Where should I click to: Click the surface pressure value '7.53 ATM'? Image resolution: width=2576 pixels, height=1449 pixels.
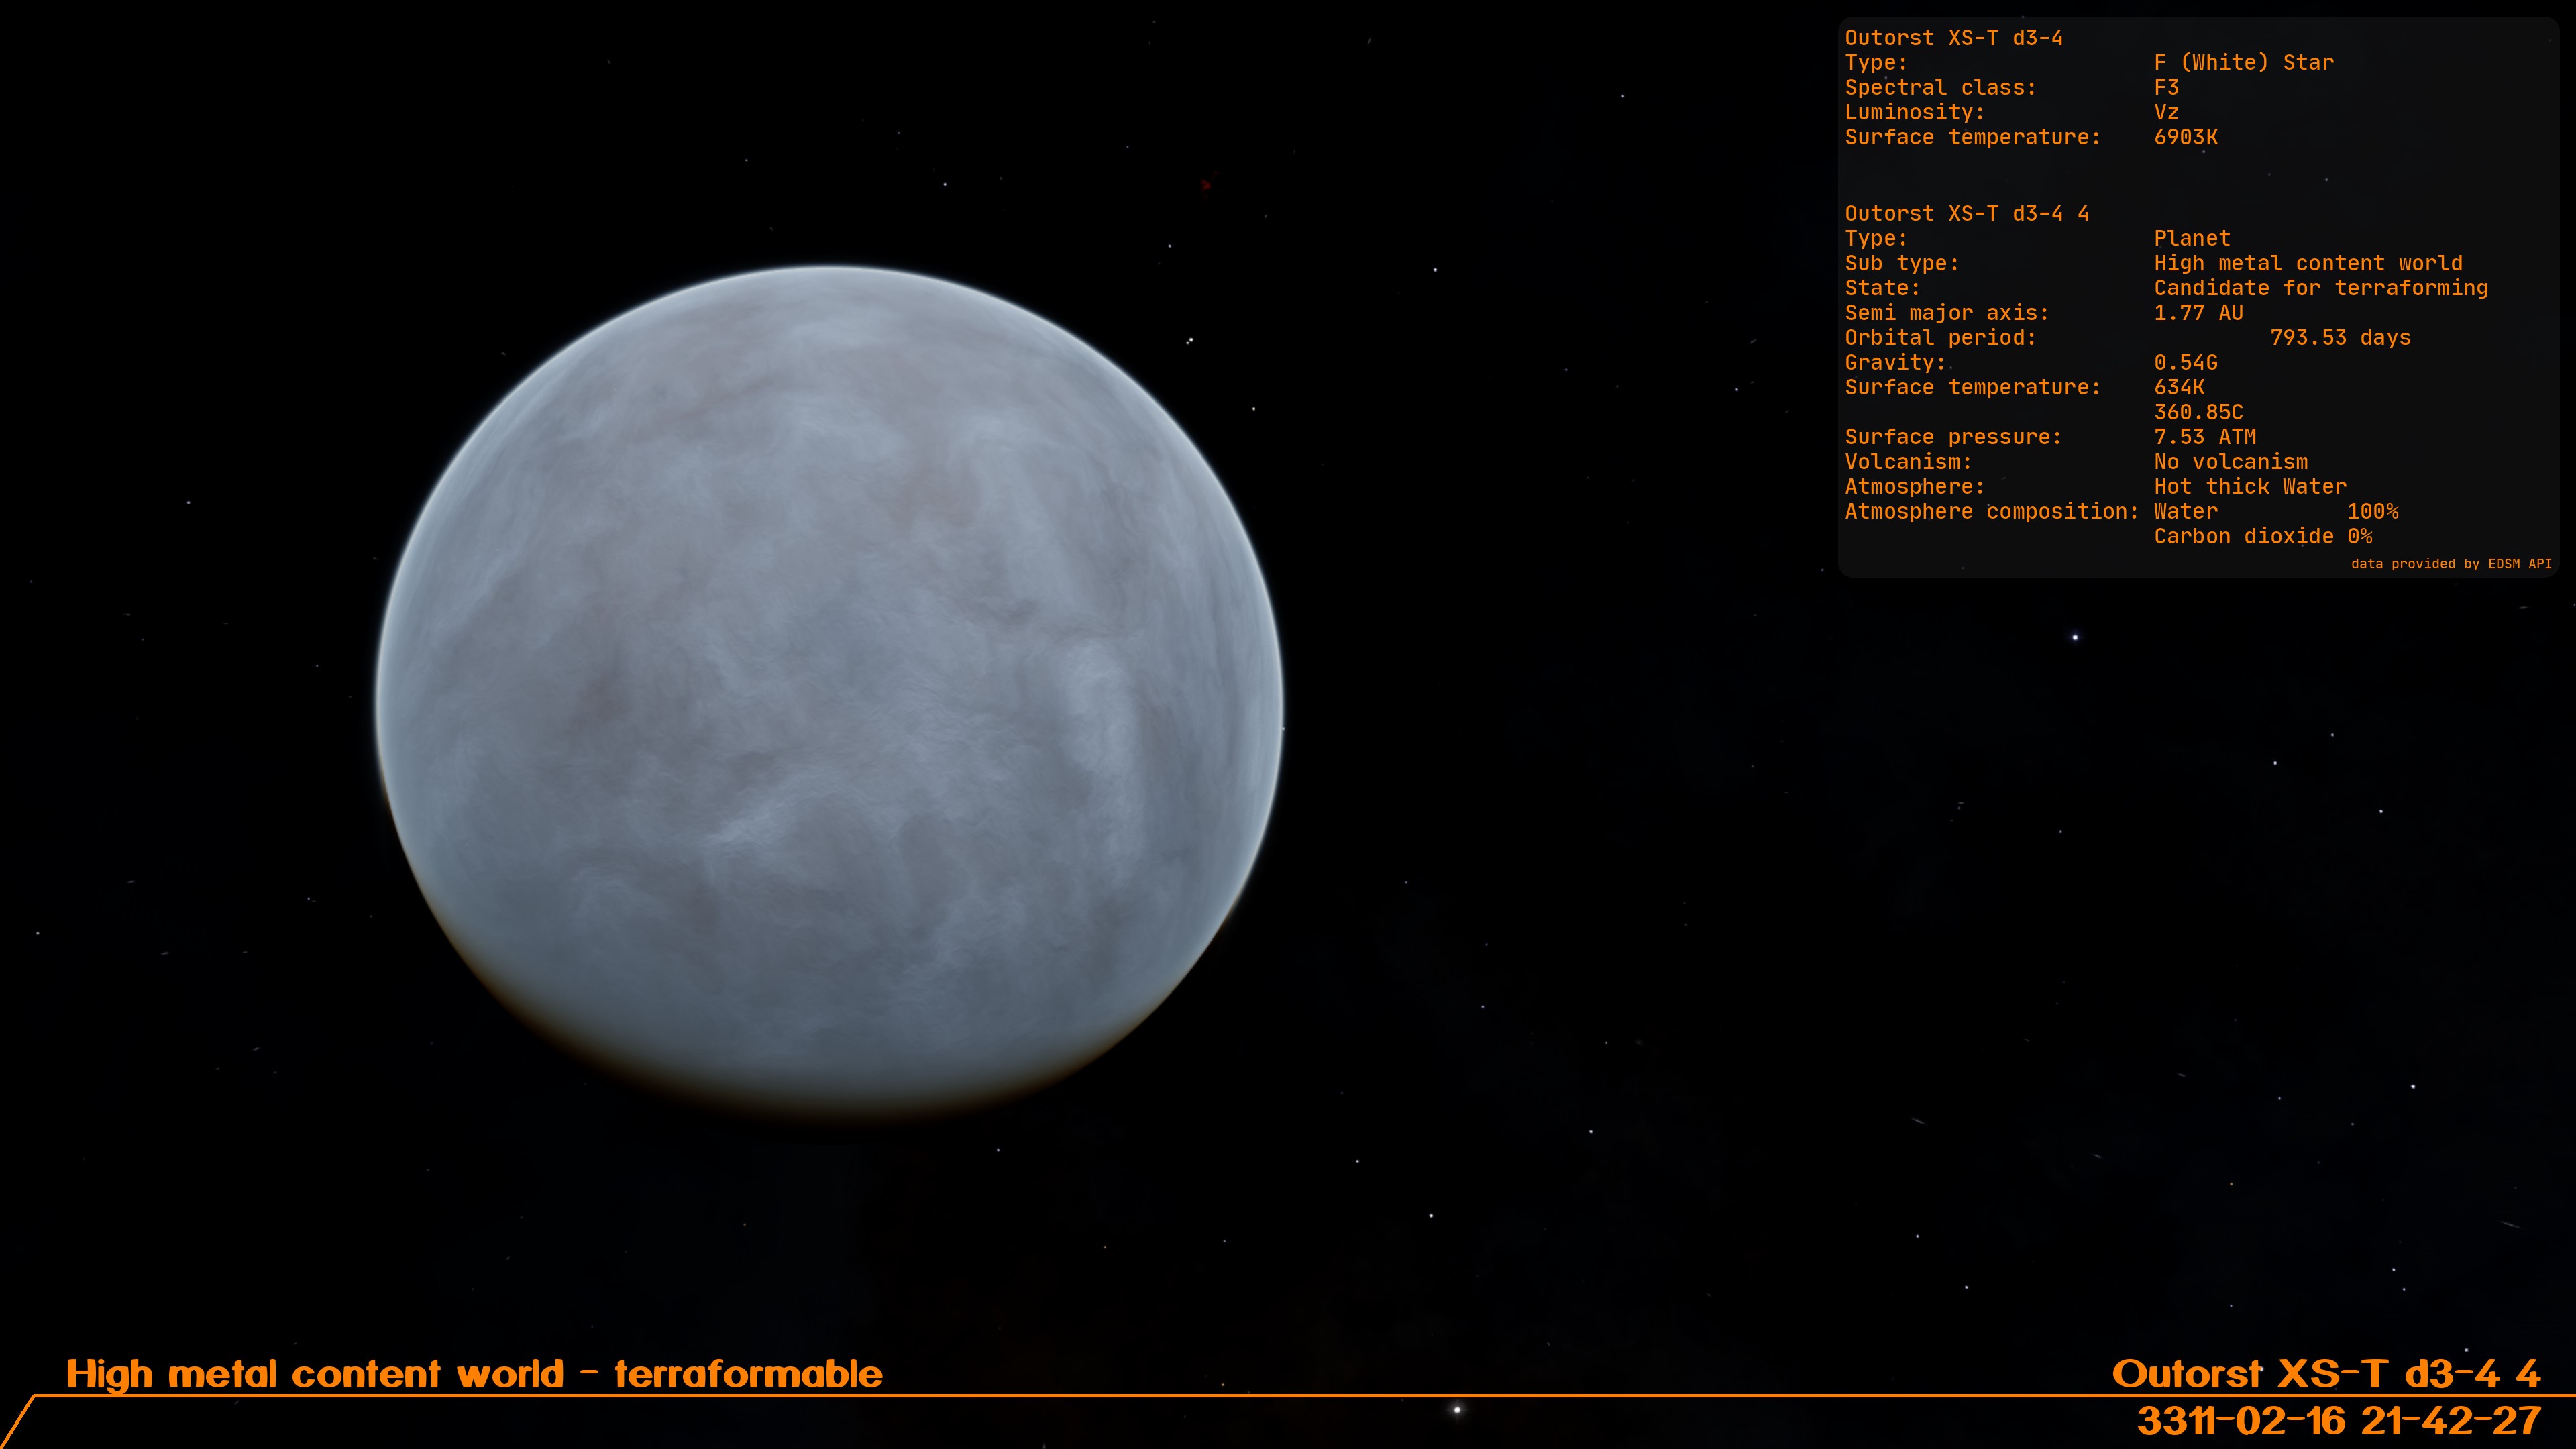pos(2204,437)
